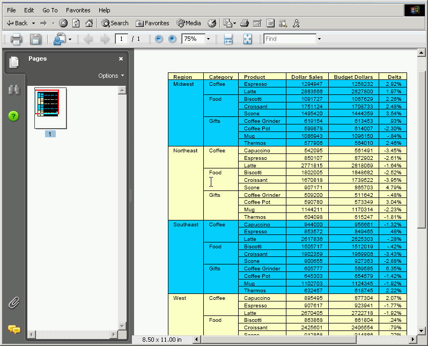Save a copy with floppy disk icon
The image size is (428, 346).
coord(35,39)
